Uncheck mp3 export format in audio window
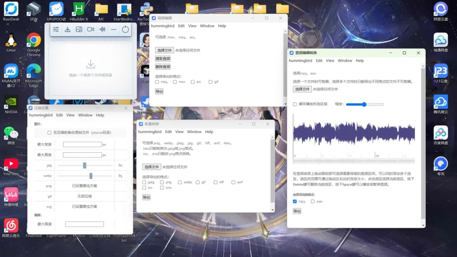 click(295, 201)
